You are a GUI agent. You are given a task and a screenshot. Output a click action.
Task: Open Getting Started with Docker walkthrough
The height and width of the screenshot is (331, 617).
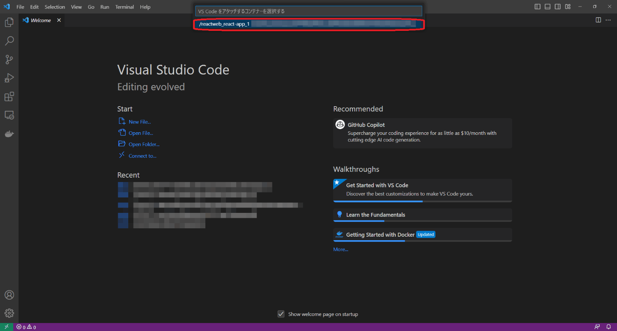pyautogui.click(x=423, y=234)
